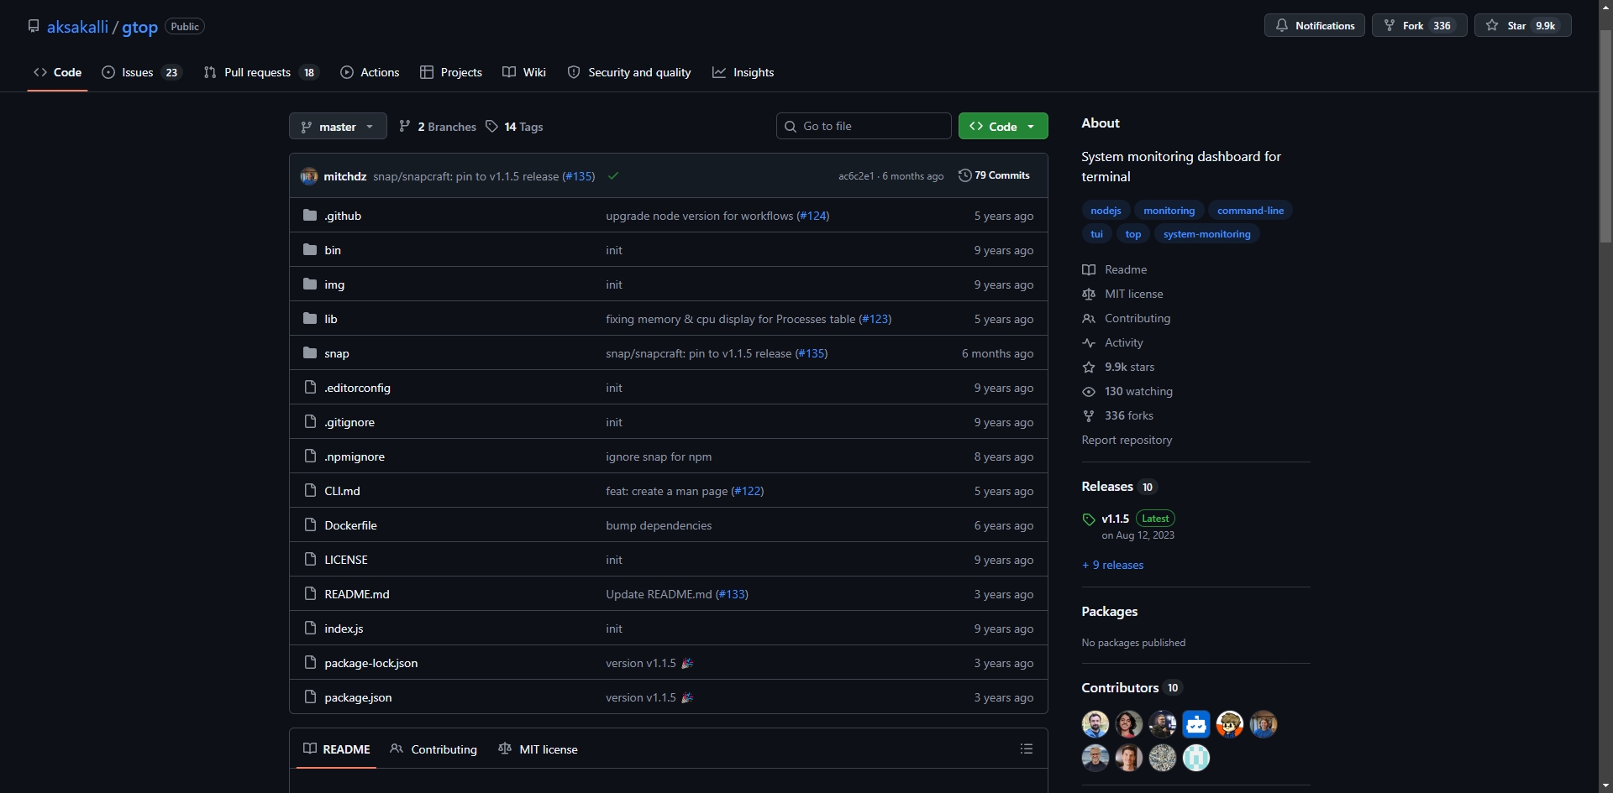The image size is (1613, 793).
Task: Open the Projects tab
Action: pos(451,73)
